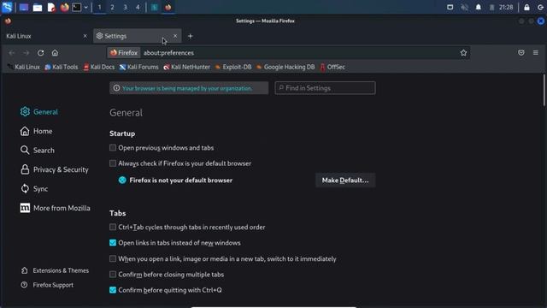Open the Exploit-DB bookmark
The height and width of the screenshot is (308, 547).
(233, 67)
